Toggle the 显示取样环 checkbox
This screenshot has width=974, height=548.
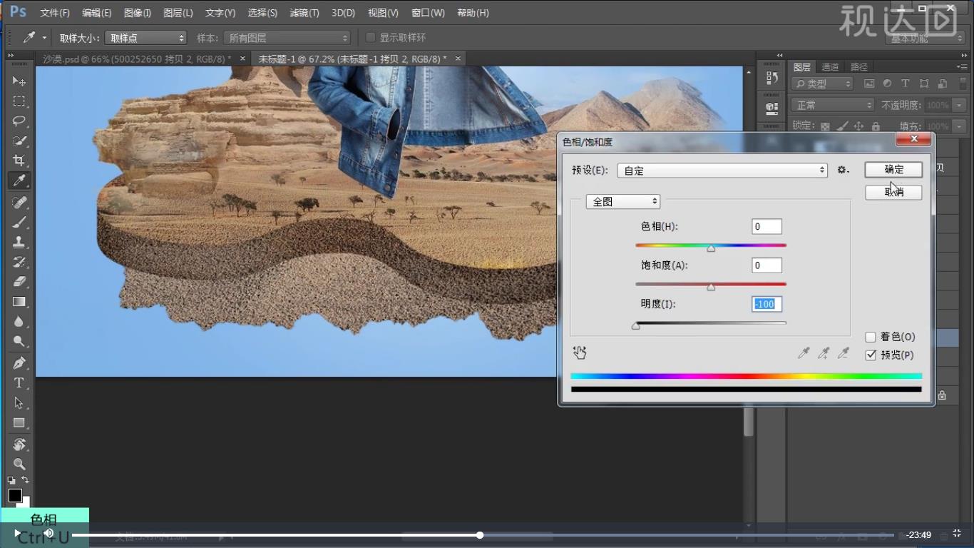click(370, 38)
